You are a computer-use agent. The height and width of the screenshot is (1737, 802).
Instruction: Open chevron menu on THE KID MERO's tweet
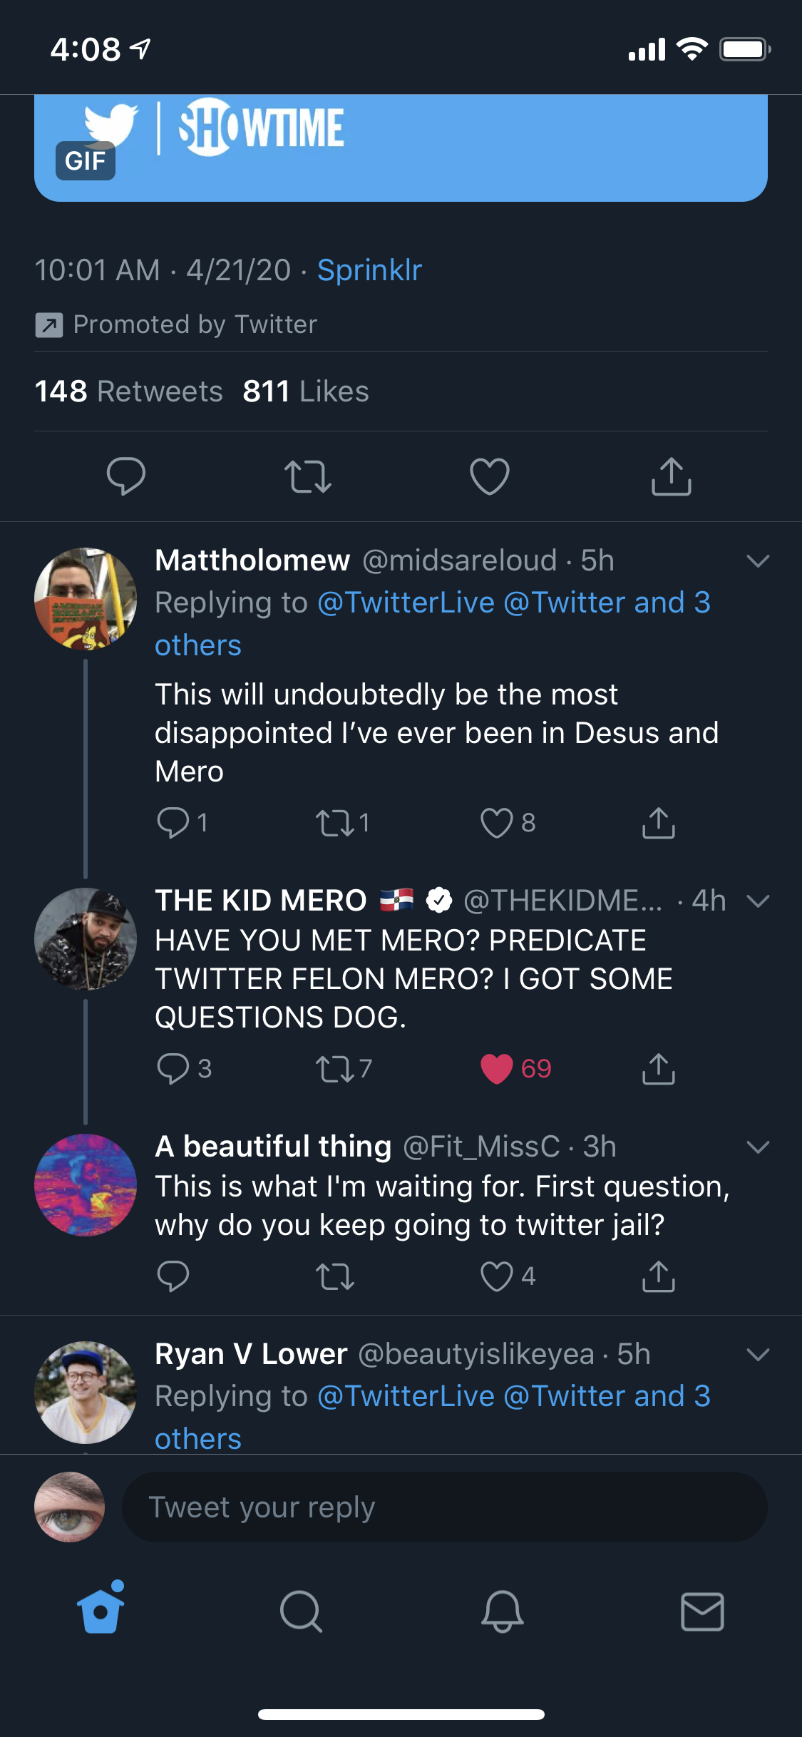point(757,901)
